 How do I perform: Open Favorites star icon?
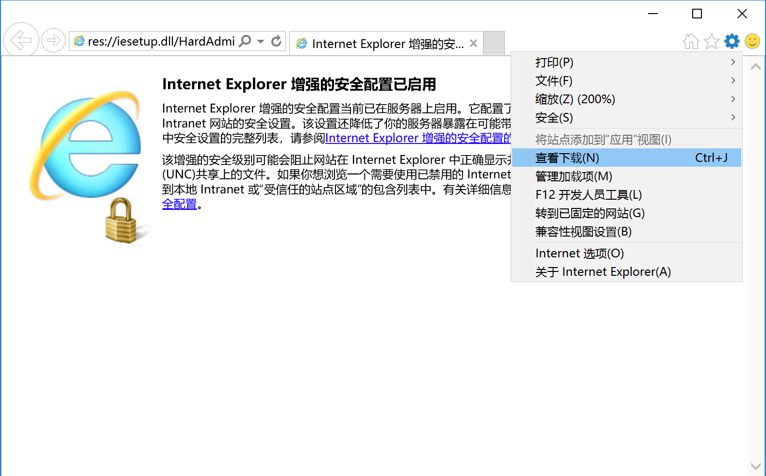pos(711,42)
